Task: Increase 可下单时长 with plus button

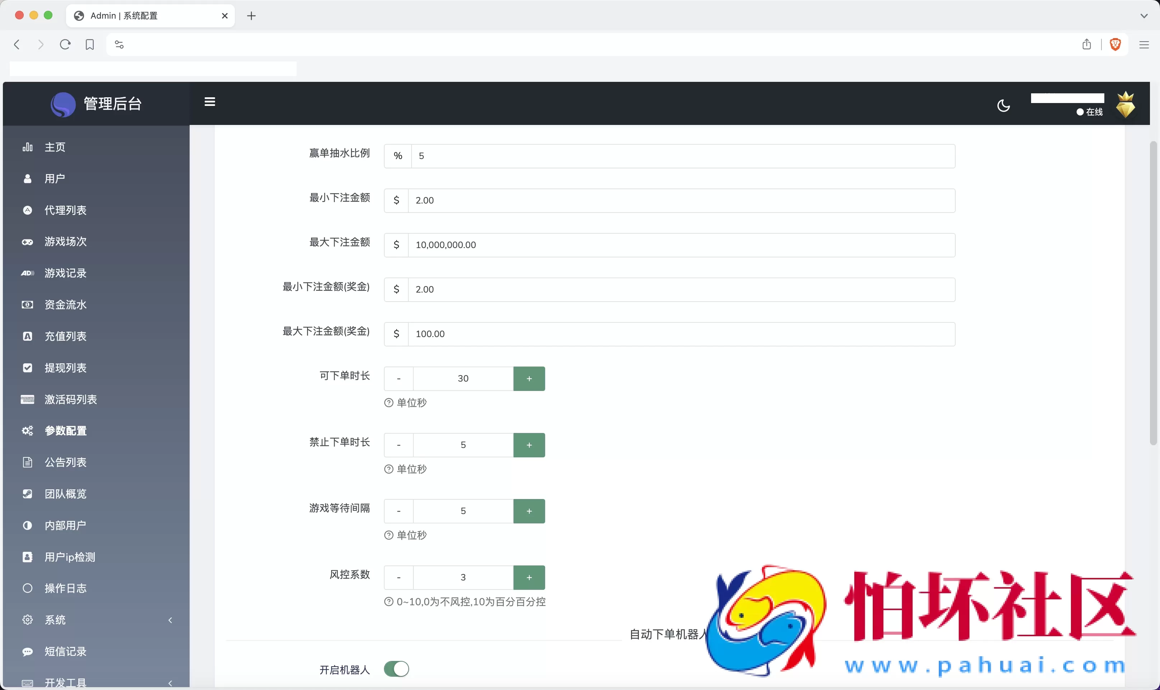Action: pos(529,378)
